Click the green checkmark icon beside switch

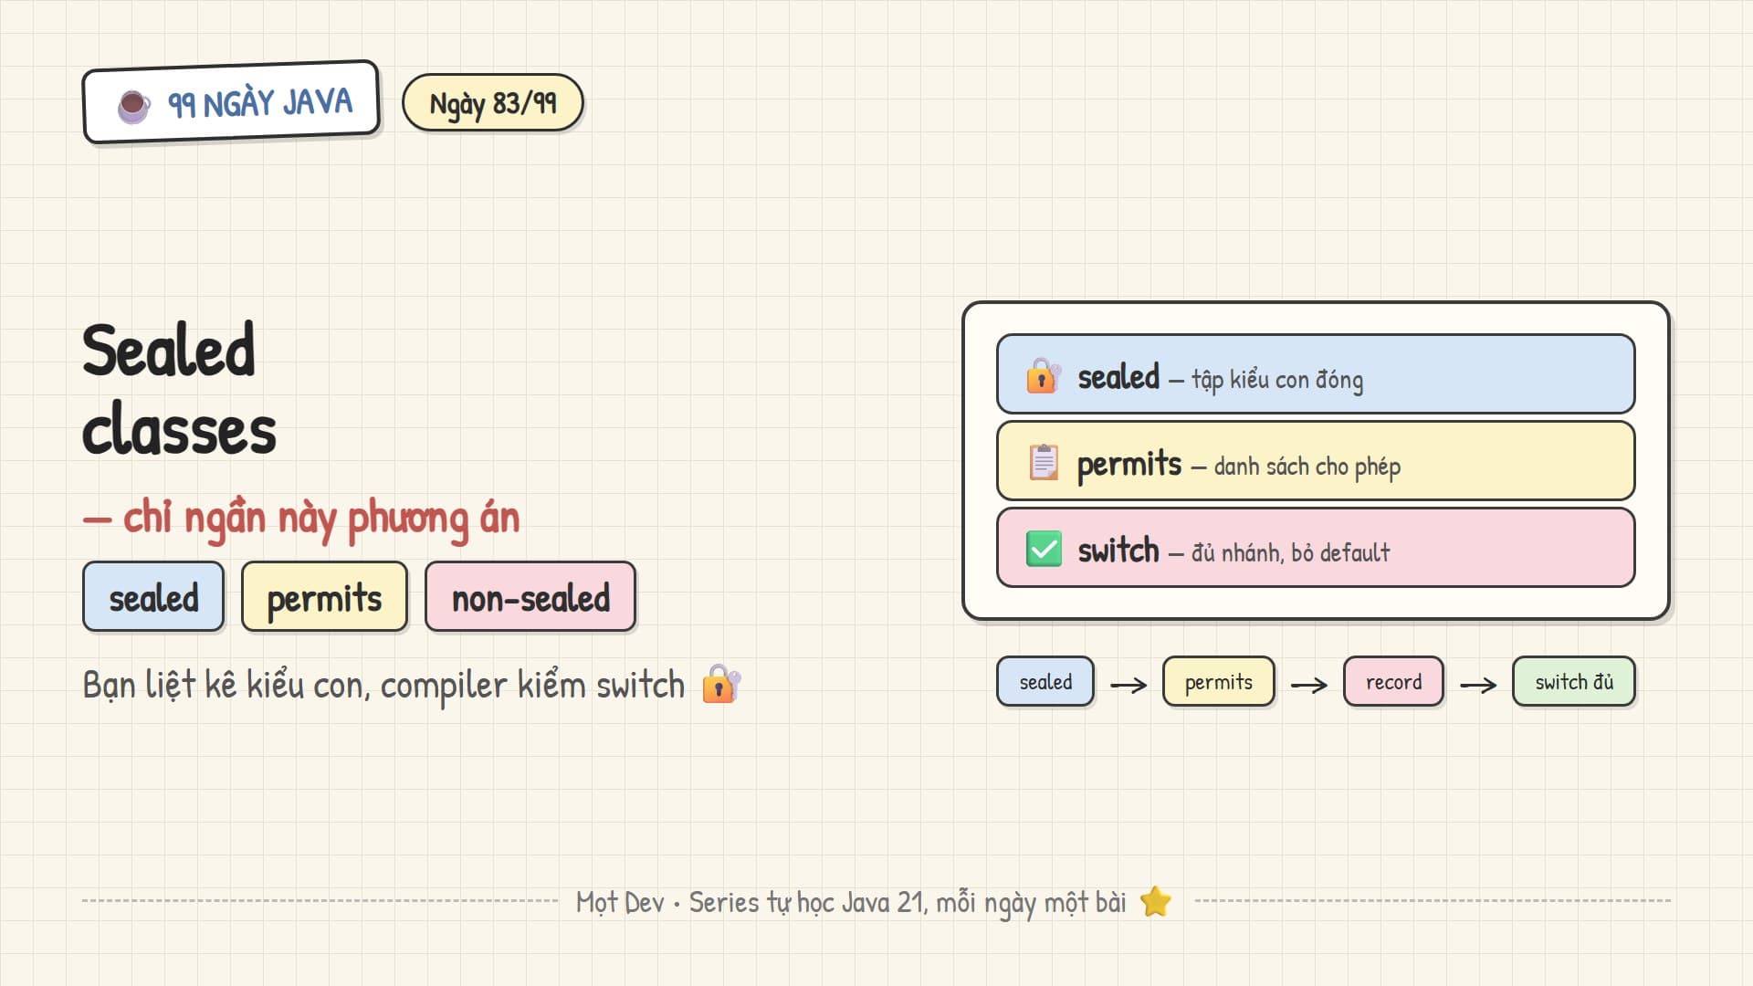click(1044, 549)
